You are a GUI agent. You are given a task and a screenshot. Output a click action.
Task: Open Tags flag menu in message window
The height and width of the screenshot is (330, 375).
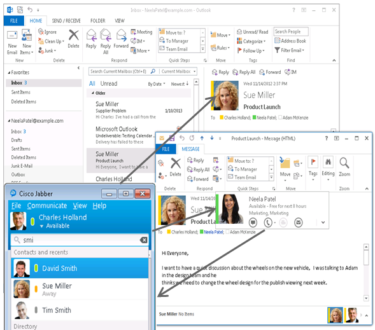coord(313,168)
